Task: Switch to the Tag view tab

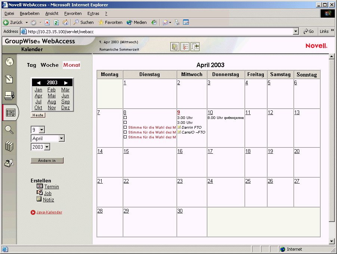Action: pos(32,65)
